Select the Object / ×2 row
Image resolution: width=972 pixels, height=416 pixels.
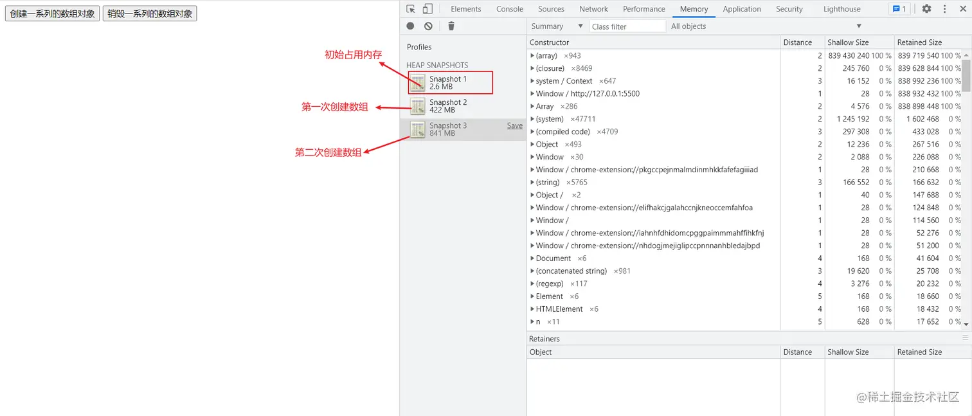744,195
